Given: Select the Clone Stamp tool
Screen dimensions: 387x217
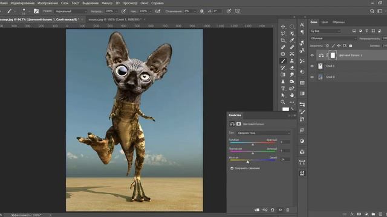Looking at the screenshot, I should (x=292, y=61).
